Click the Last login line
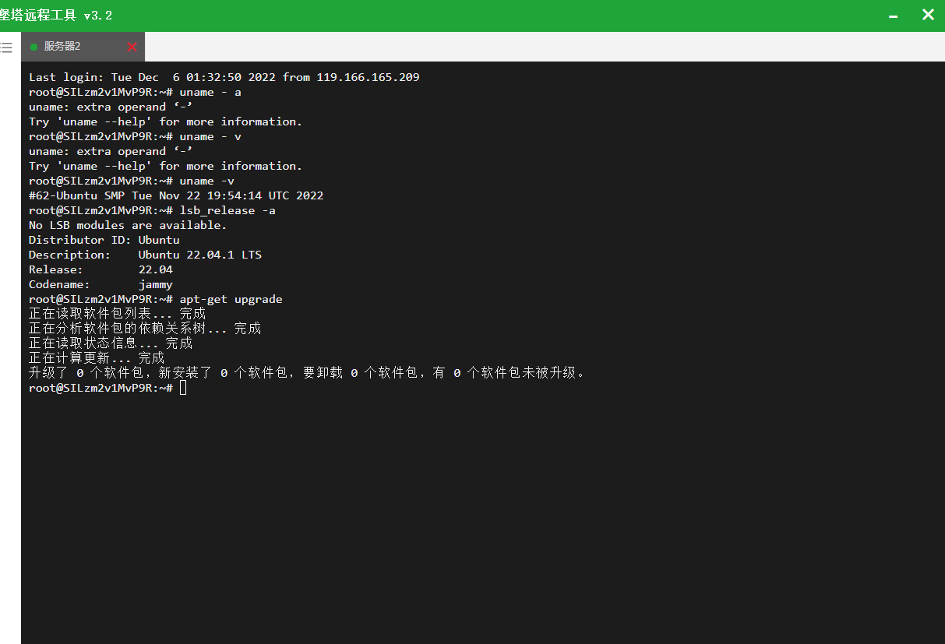Viewport: 945px width, 644px height. (x=224, y=77)
